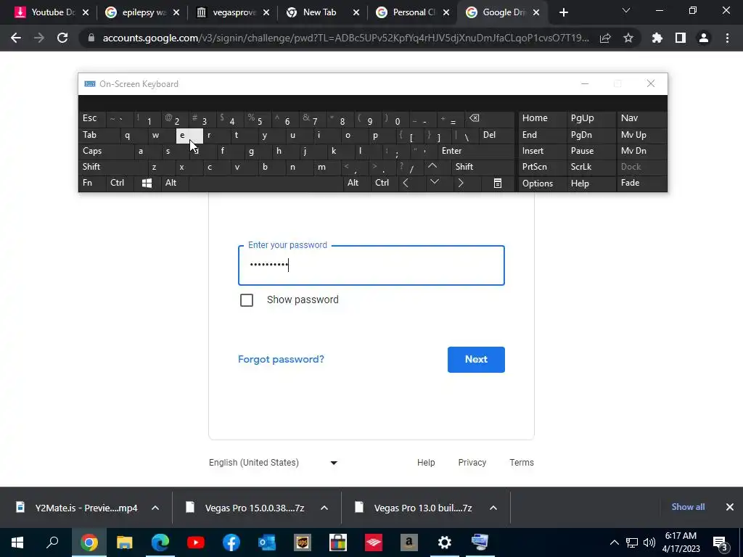
Task: Open Windows Start menu
Action: (17, 542)
